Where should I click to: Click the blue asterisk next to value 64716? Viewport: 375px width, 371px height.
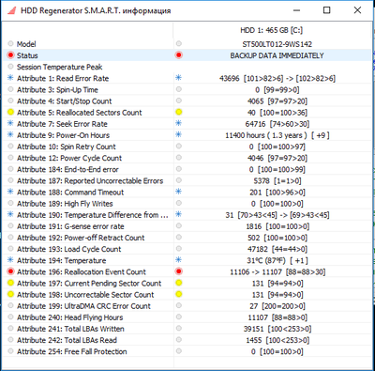[x=179, y=124]
